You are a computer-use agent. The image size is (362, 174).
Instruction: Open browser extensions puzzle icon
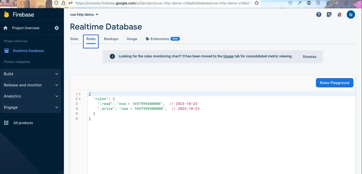tap(346, 3)
